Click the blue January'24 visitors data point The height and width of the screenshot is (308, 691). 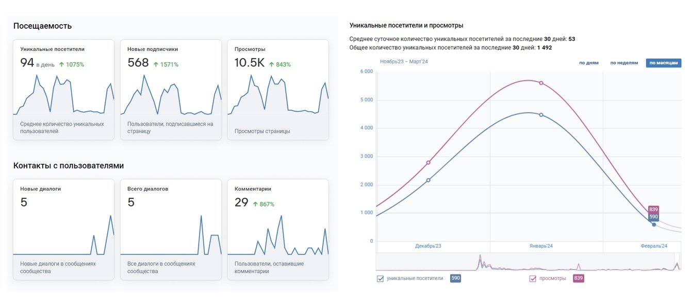541,115
